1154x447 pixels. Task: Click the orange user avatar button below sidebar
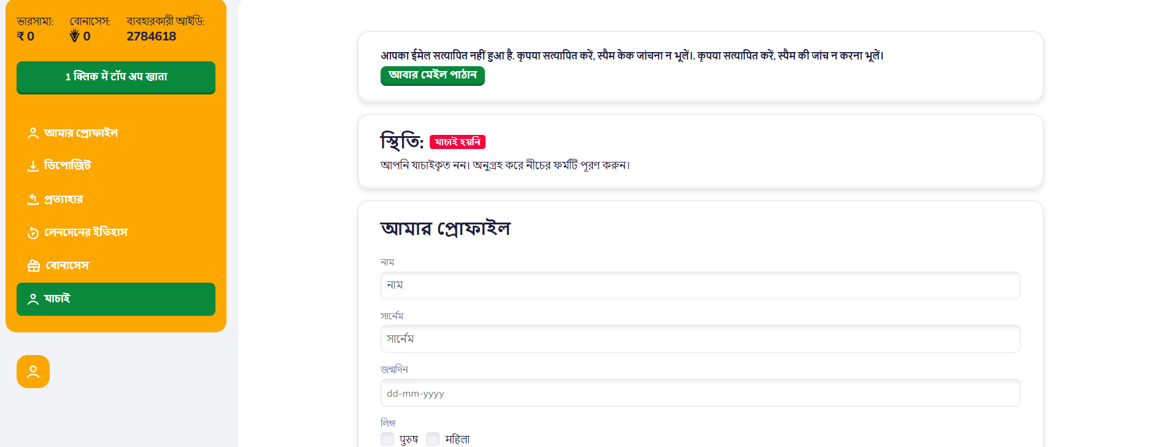pyautogui.click(x=33, y=372)
